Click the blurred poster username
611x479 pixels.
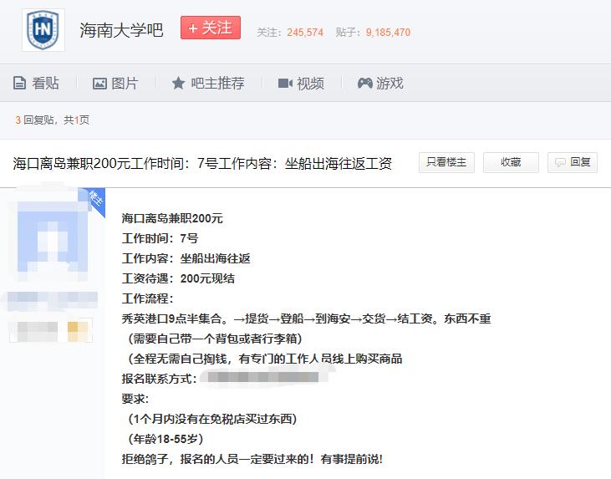point(52,300)
